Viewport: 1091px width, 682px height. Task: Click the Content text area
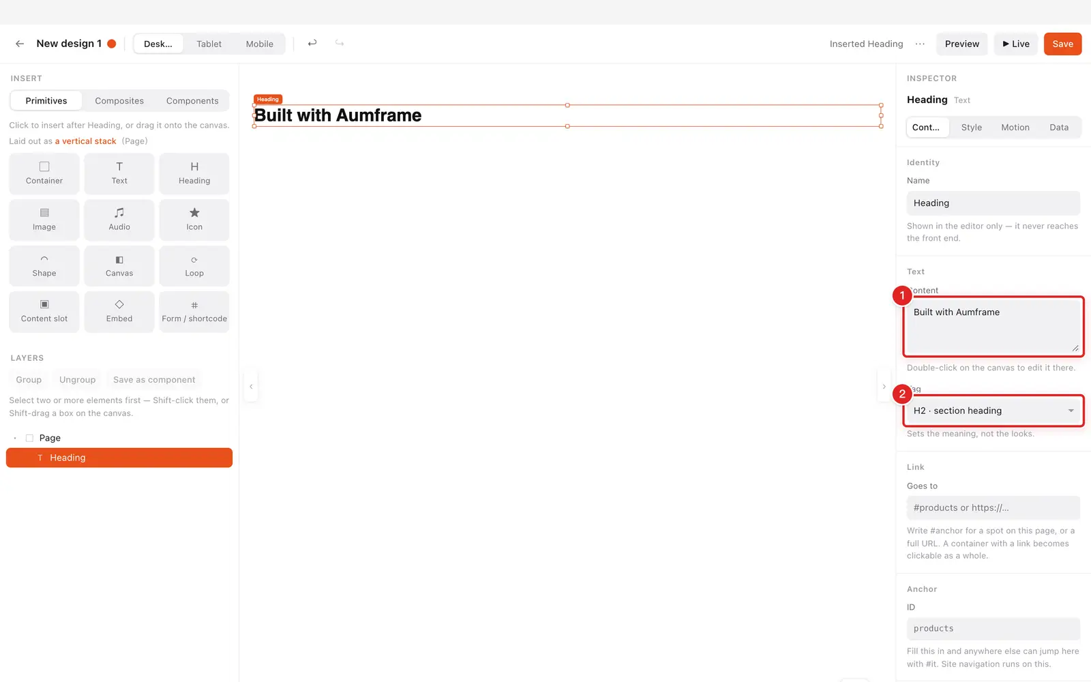993,327
